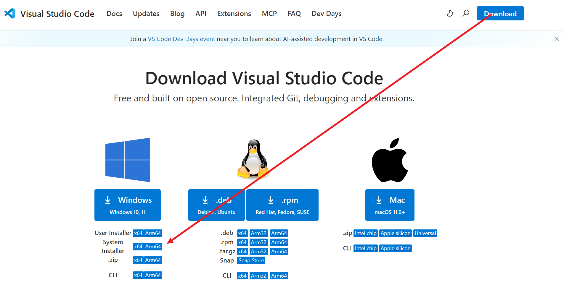Select x64 for Linux .deb

[242, 233]
